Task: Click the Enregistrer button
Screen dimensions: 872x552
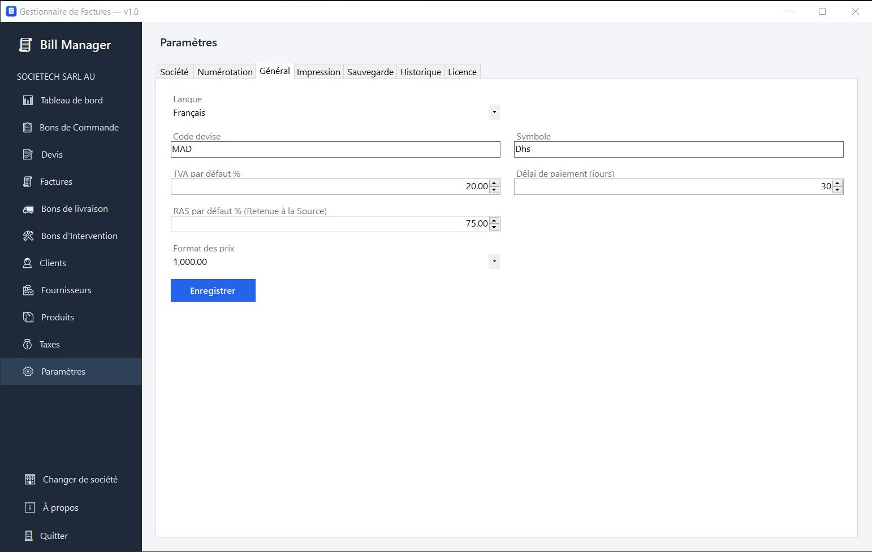Action: click(213, 290)
